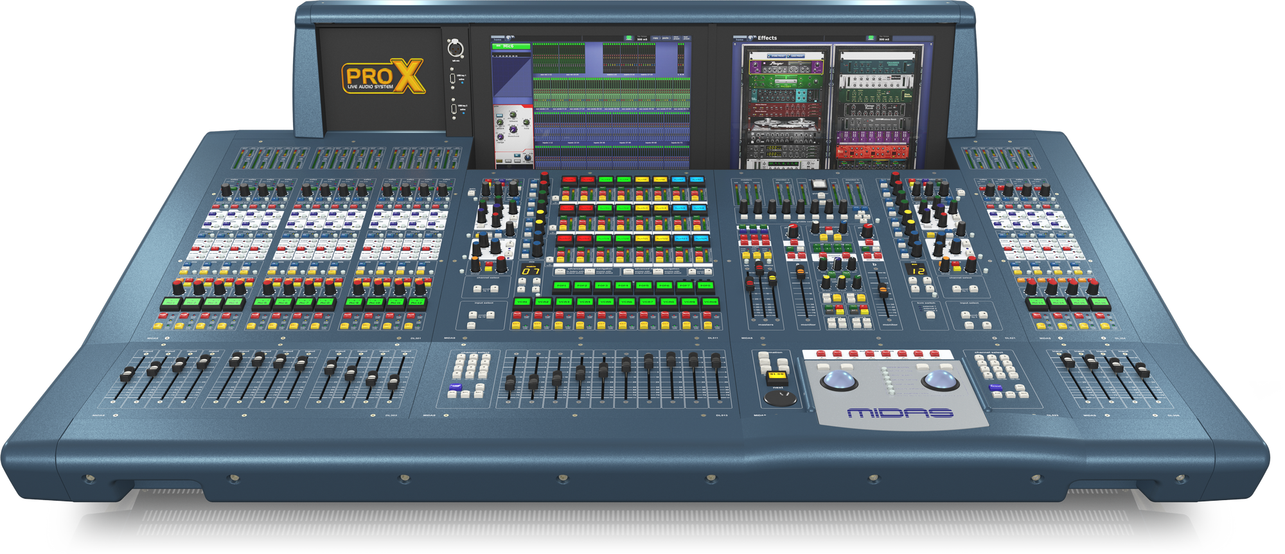Select the Chamber Reverb unit in the right rack
1285x554 pixels.
click(x=876, y=65)
